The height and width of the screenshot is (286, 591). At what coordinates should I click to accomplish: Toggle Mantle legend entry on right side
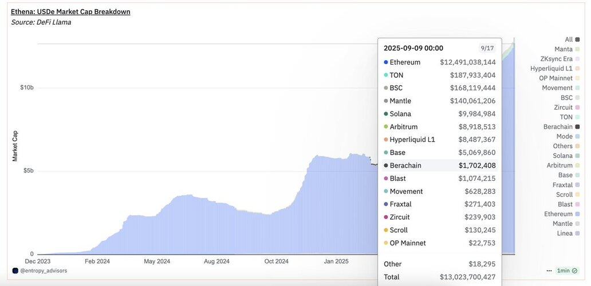tap(566, 224)
